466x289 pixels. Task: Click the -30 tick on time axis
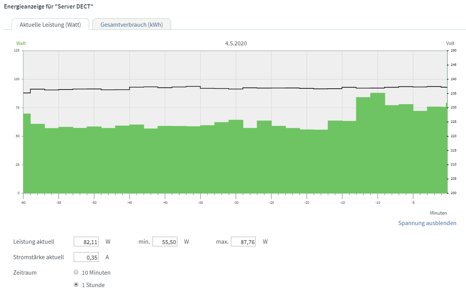point(236,203)
